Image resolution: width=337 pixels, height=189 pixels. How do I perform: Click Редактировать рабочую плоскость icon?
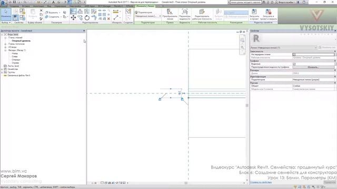tap(202, 14)
